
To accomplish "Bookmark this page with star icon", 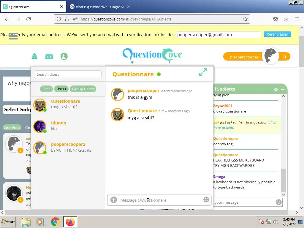I will pos(245,19).
